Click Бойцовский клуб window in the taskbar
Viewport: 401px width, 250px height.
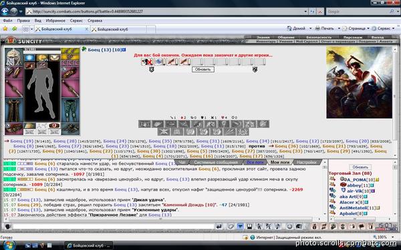88,245
